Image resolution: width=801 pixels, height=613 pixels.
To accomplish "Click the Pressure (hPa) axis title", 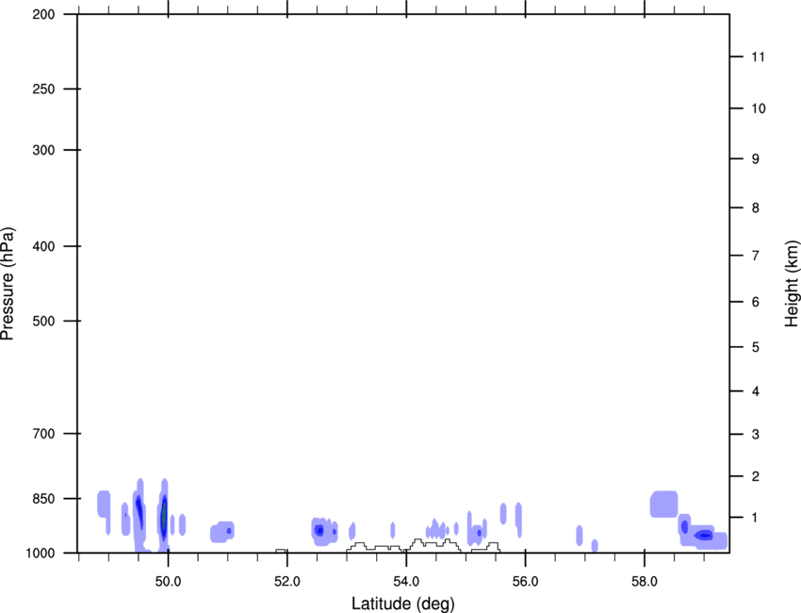I will click(x=8, y=283).
